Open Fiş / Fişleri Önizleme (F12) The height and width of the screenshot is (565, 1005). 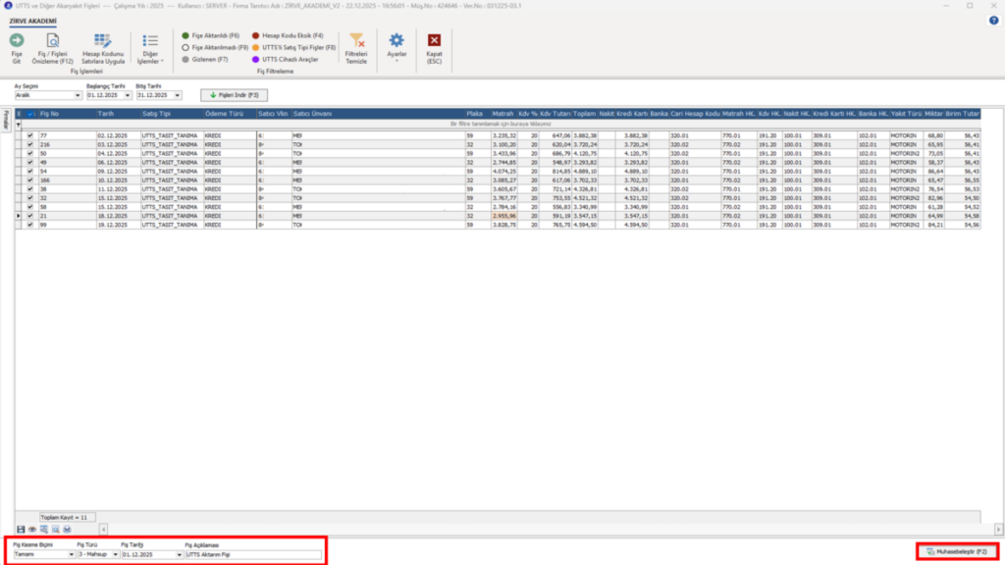53,49
